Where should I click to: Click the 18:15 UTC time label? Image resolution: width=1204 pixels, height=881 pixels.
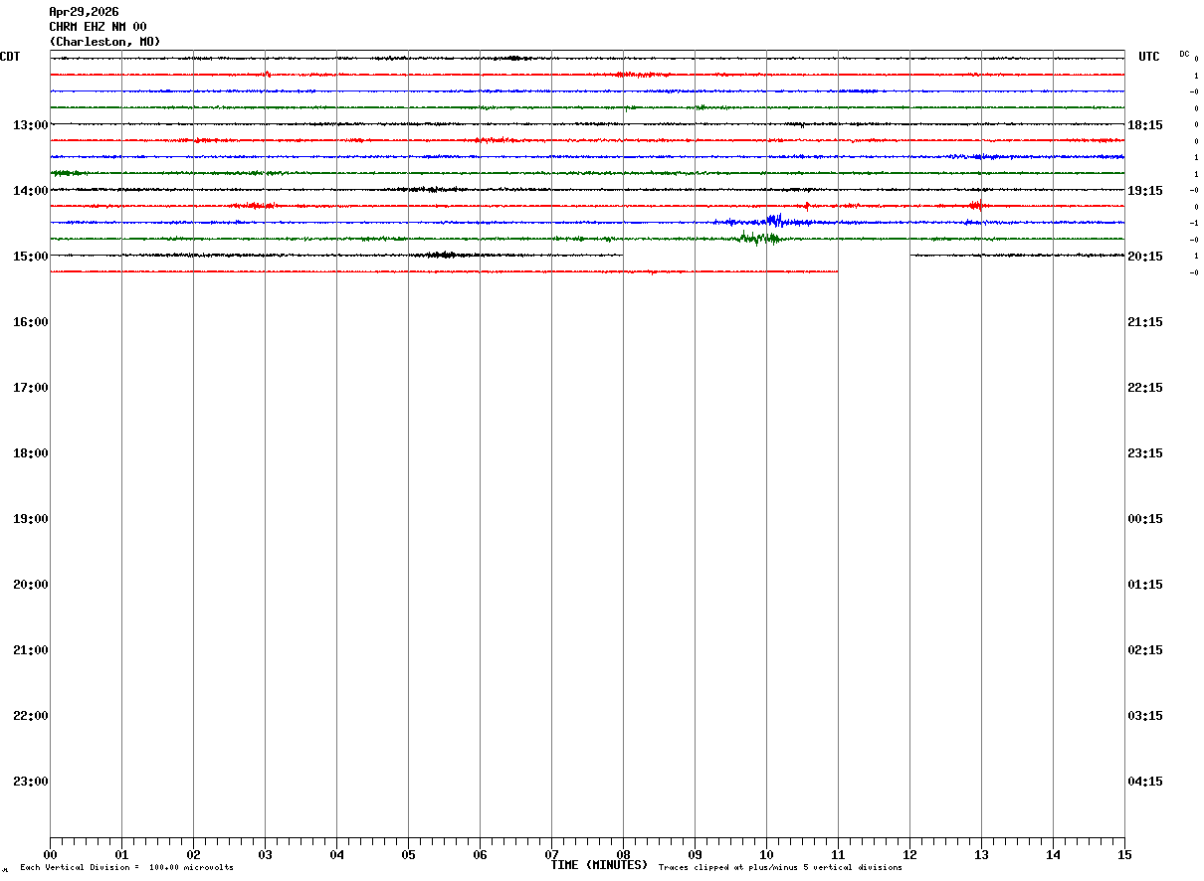click(1145, 124)
